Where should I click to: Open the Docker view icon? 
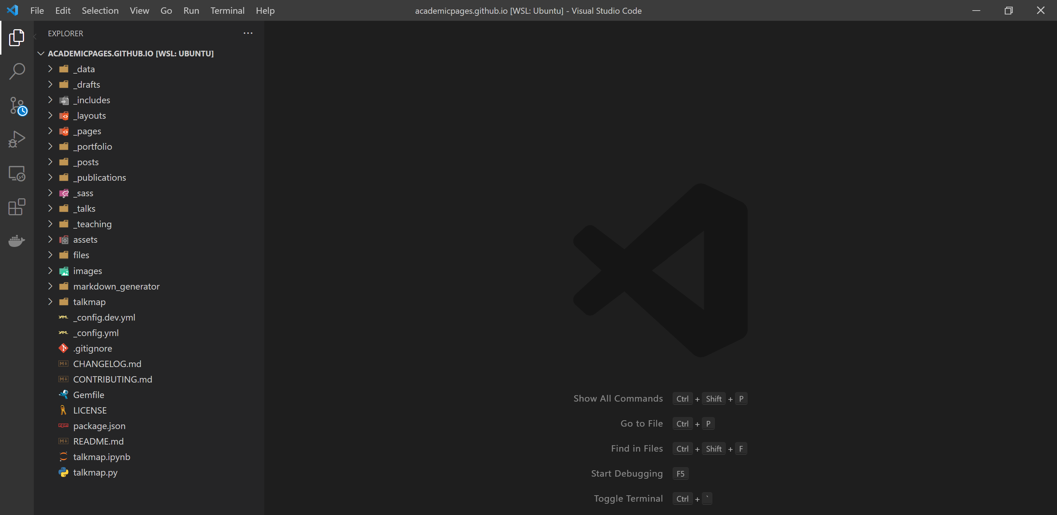tap(17, 241)
